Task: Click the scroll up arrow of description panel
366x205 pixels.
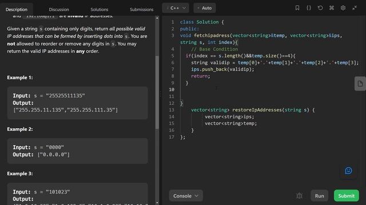Action: [x=157, y=18]
